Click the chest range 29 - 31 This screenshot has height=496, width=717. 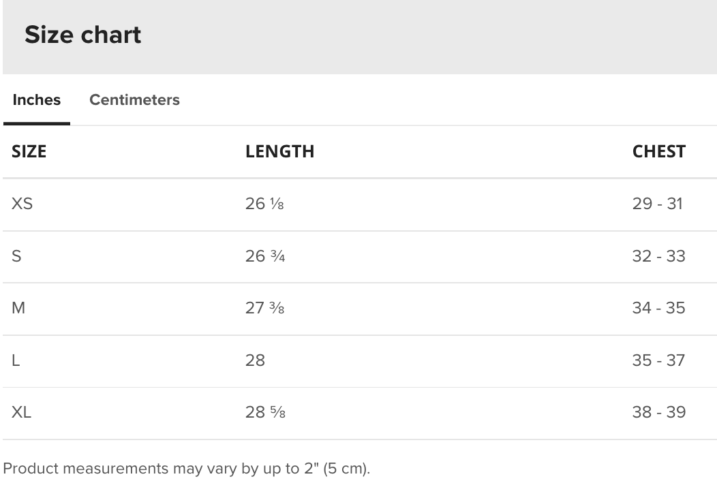coord(658,204)
